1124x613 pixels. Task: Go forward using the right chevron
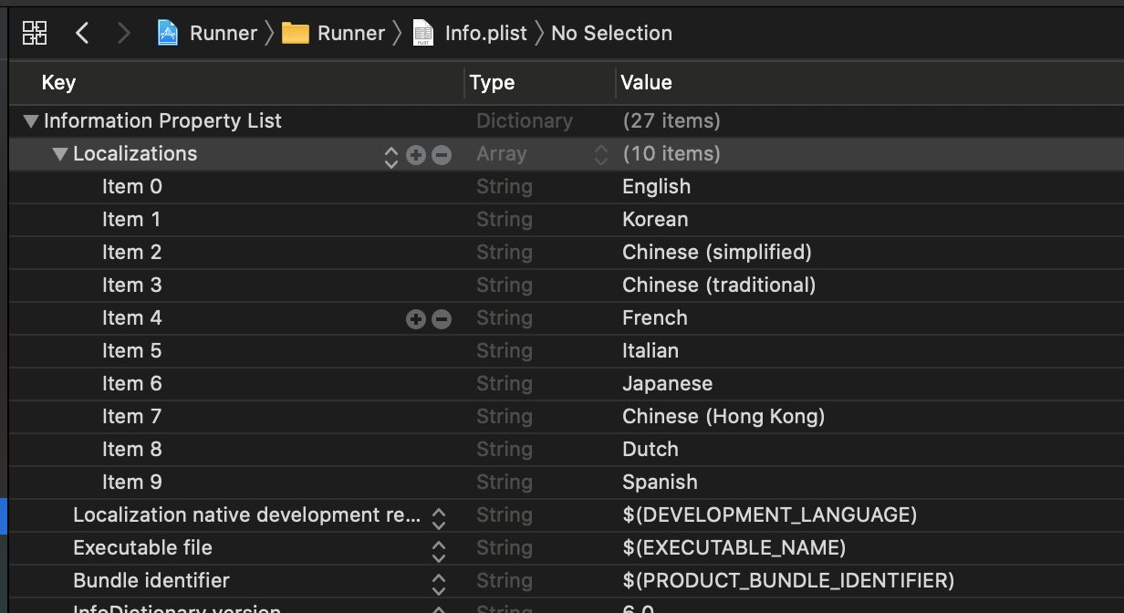click(x=123, y=34)
